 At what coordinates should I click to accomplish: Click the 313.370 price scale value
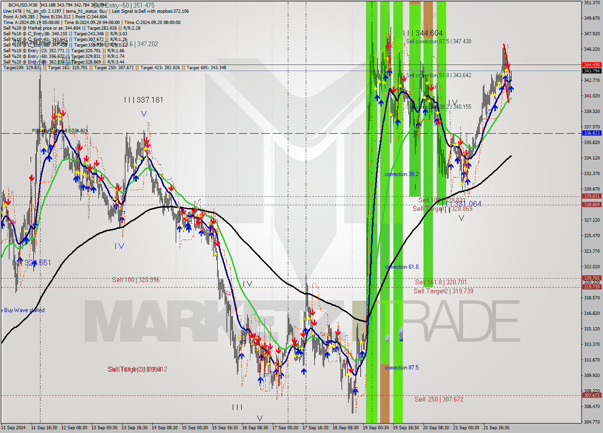(x=592, y=344)
